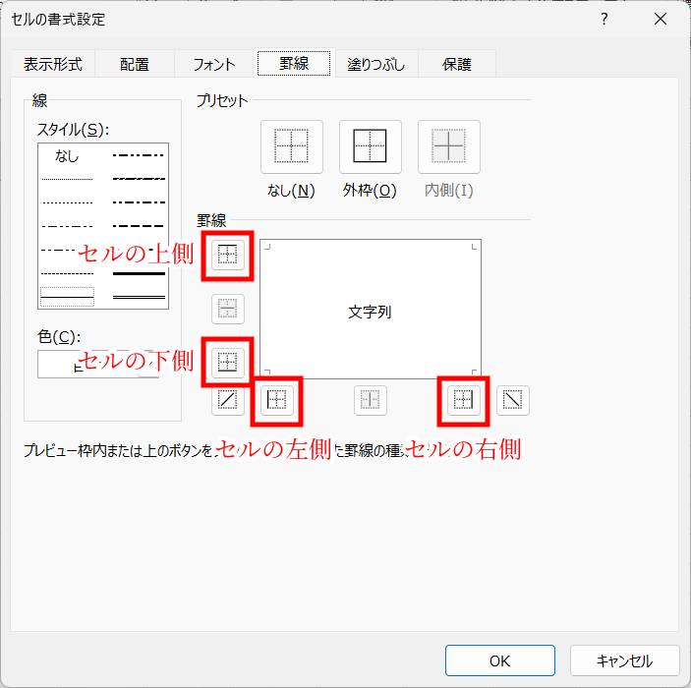Select the thin dash-dot-dot line style
Viewport: 691px width, 688px height.
pos(67,226)
